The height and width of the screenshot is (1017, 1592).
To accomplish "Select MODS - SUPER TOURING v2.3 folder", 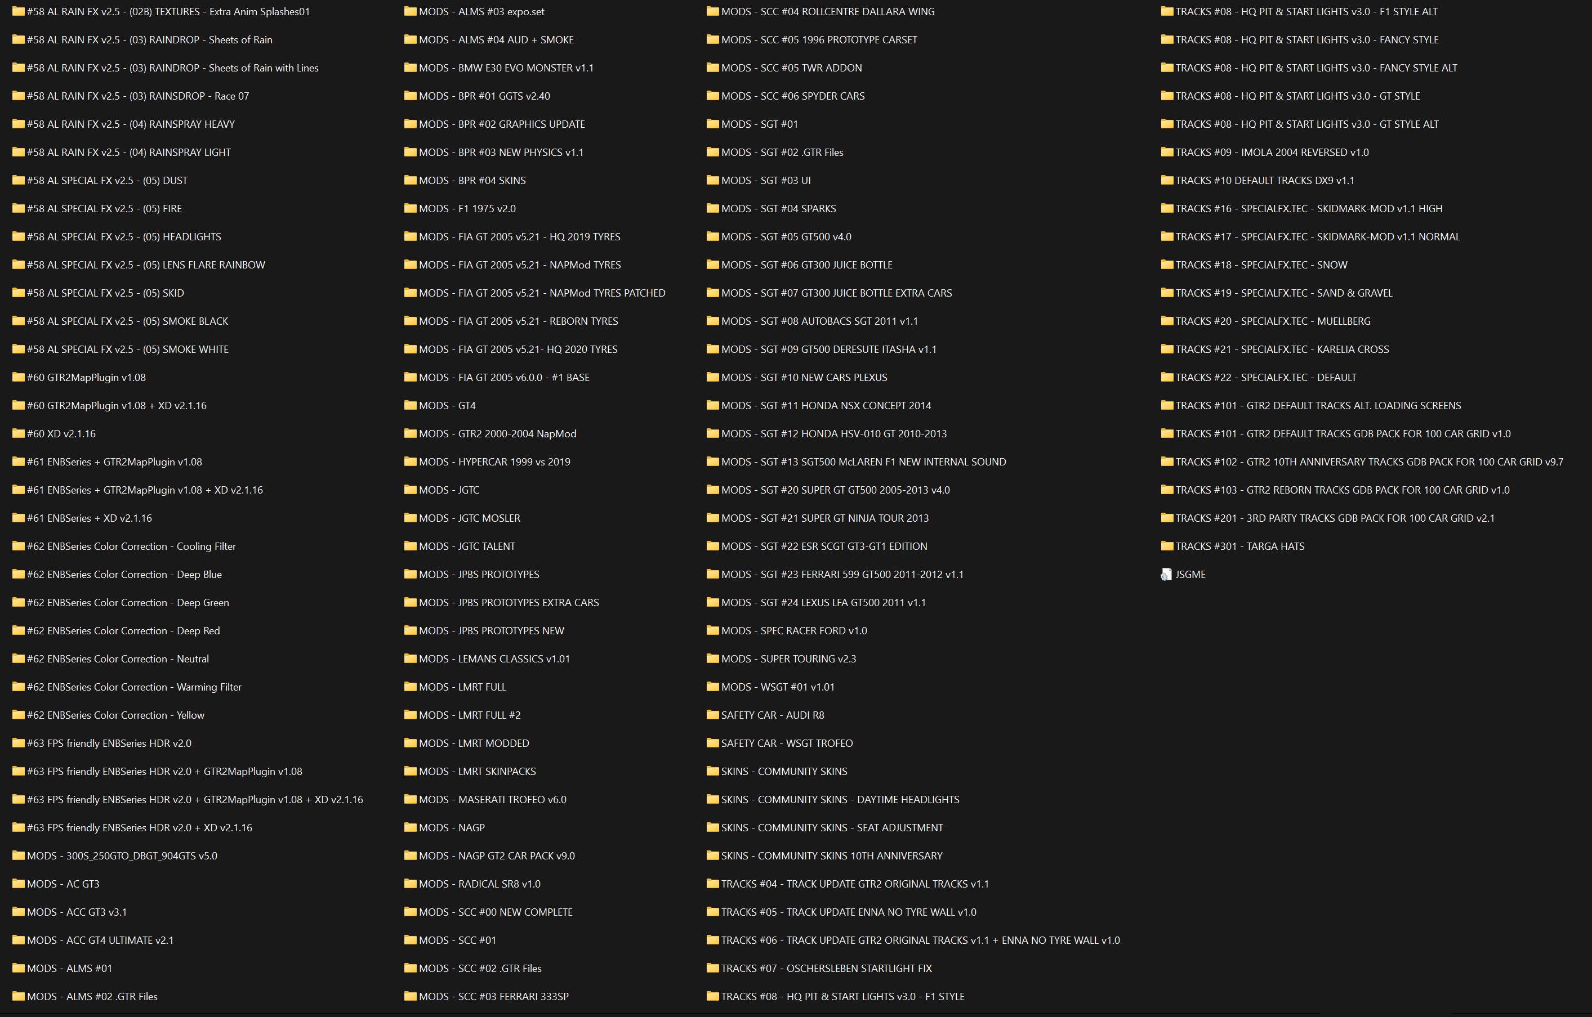I will point(788,658).
